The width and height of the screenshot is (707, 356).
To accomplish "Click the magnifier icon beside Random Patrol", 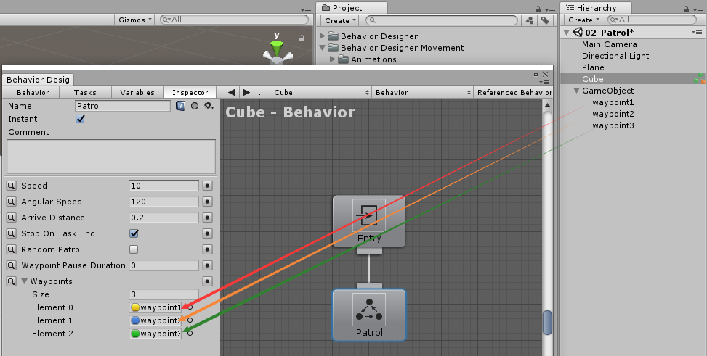I will click(x=12, y=250).
